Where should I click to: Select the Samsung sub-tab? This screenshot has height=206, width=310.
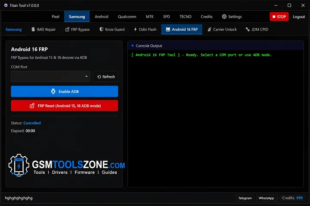pyautogui.click(x=13, y=29)
